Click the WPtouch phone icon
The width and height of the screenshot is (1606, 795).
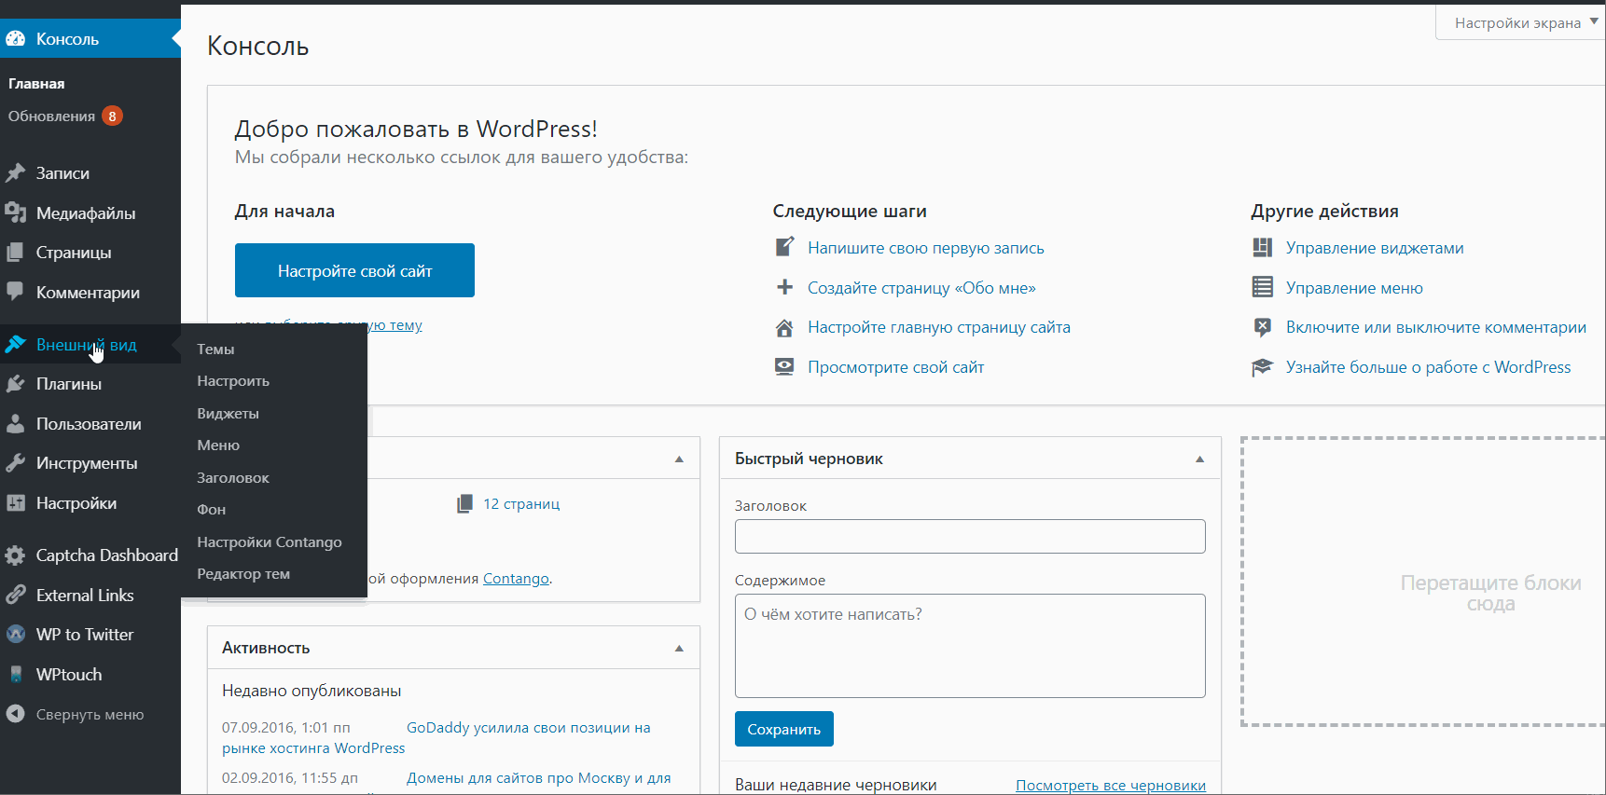click(16, 675)
